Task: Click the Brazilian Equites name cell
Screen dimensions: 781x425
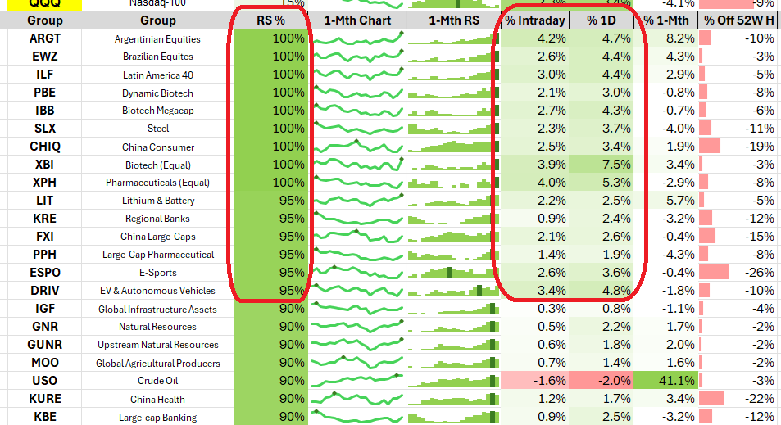Action: pyautogui.click(x=157, y=57)
